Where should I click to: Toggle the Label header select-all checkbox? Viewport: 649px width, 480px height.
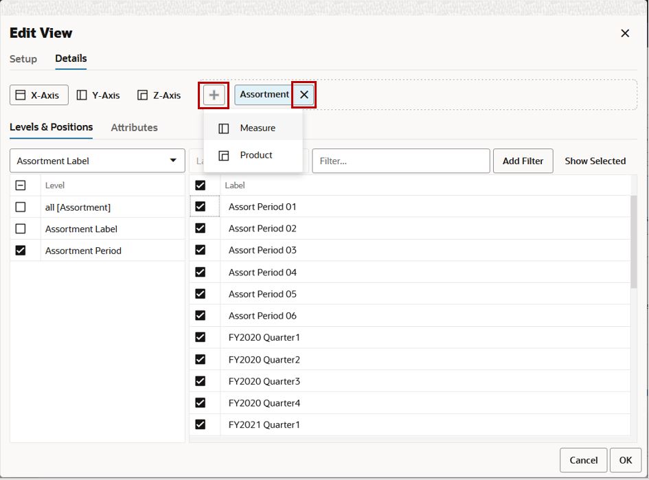tap(201, 185)
